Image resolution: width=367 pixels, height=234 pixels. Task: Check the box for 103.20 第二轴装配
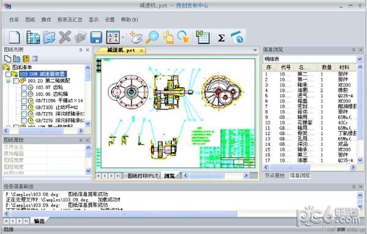click(16, 81)
